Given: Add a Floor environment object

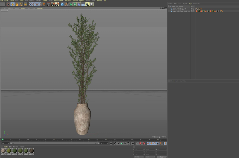Looking at the screenshot, I should click(x=83, y=4).
